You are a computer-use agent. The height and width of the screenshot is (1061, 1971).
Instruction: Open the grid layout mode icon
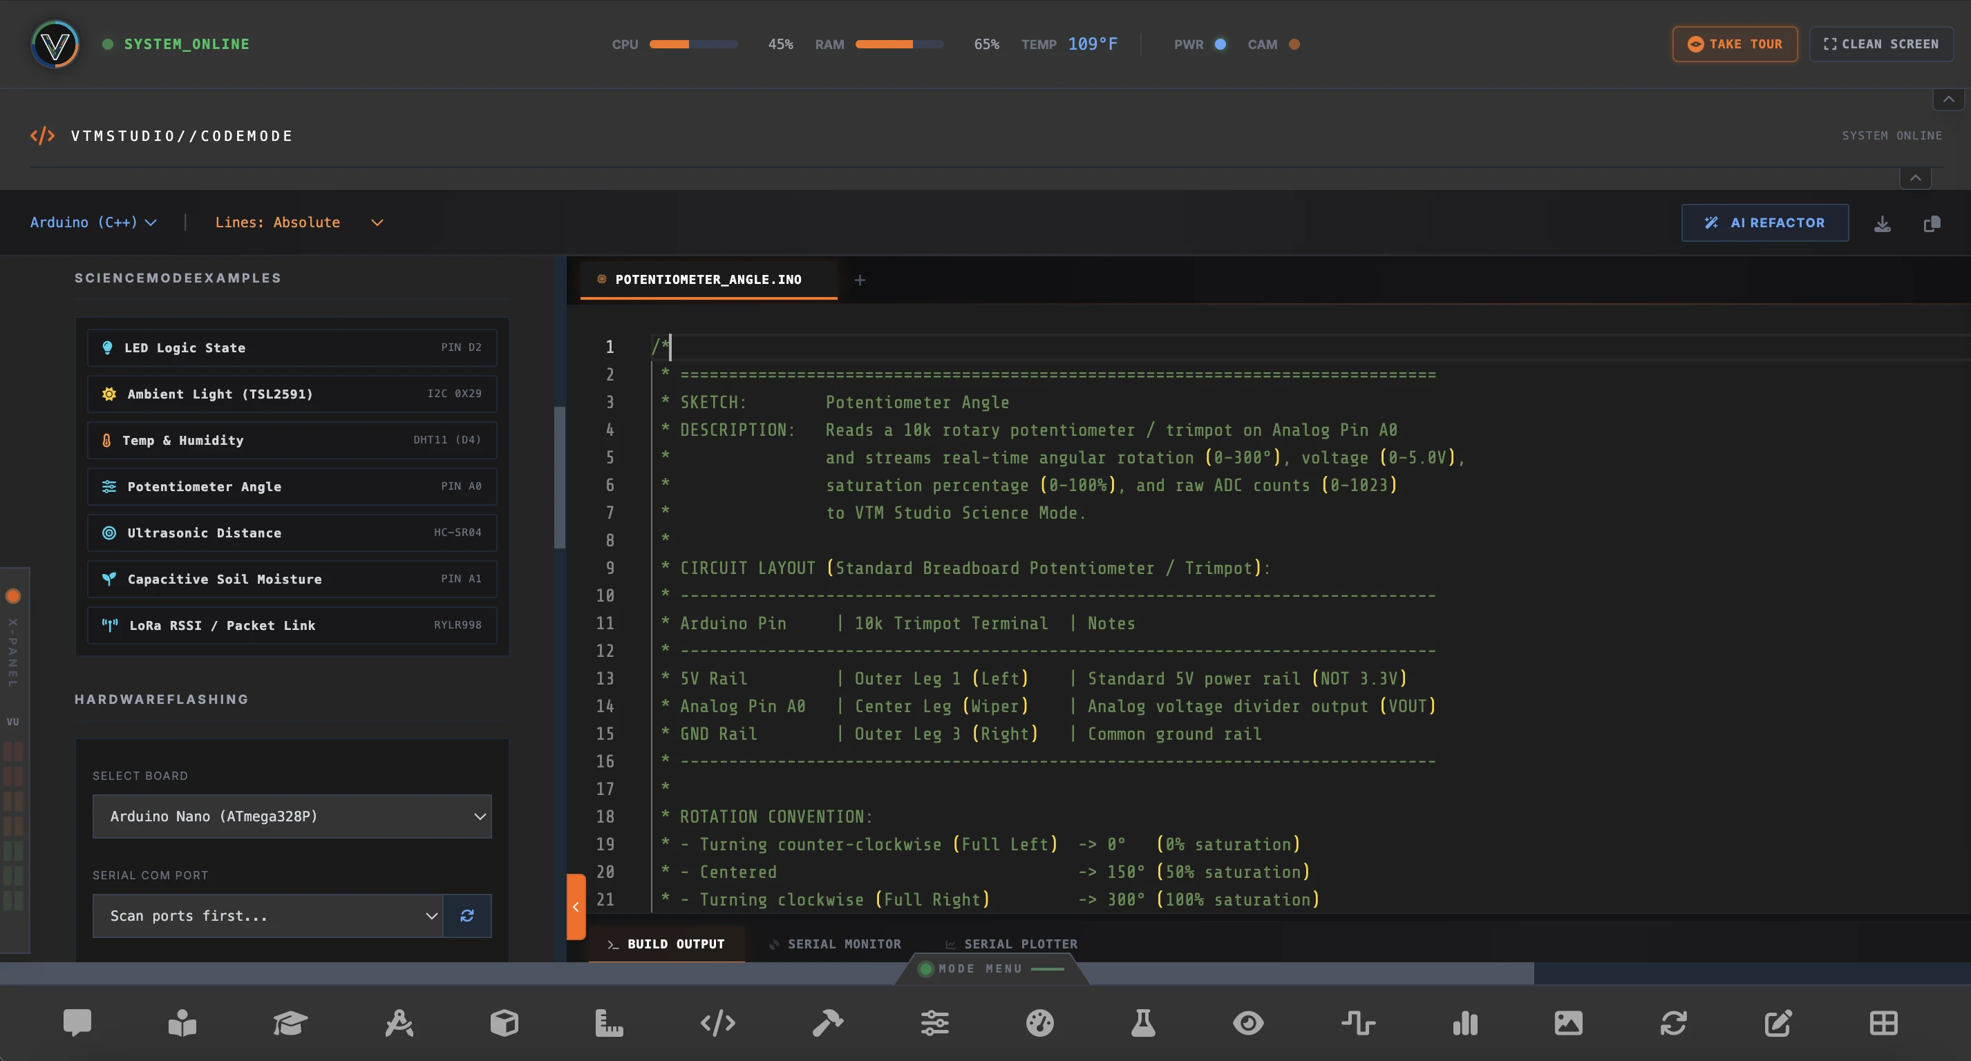coord(1884,1023)
